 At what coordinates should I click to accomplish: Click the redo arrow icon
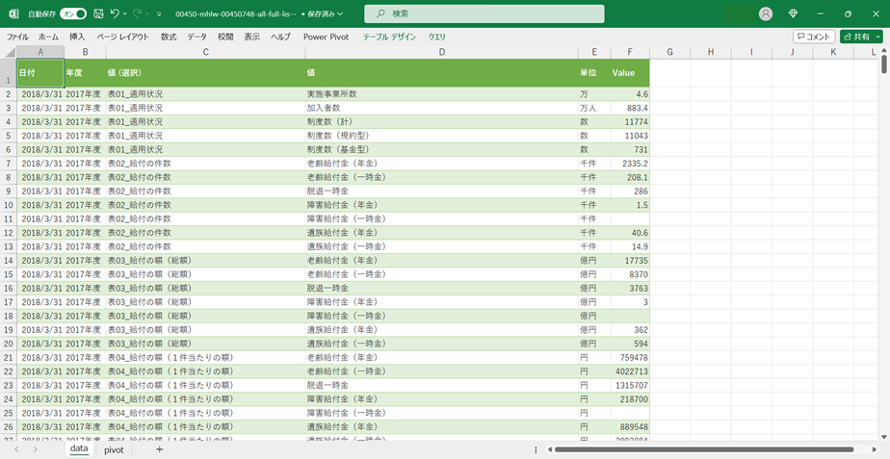point(138,13)
